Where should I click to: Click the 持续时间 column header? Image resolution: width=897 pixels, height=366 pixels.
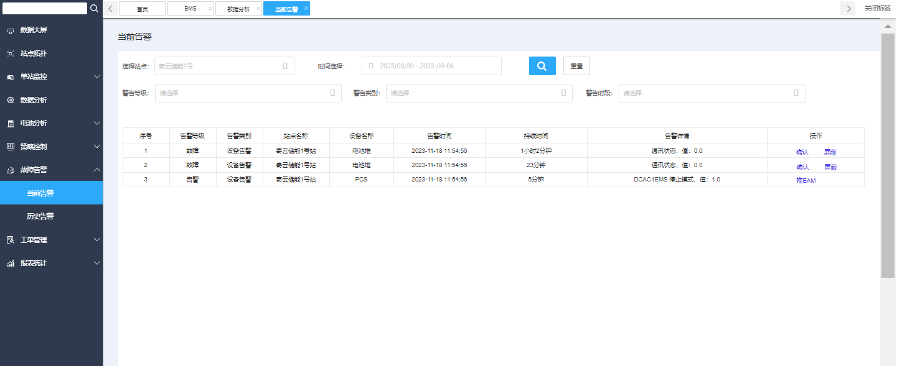pyautogui.click(x=536, y=135)
